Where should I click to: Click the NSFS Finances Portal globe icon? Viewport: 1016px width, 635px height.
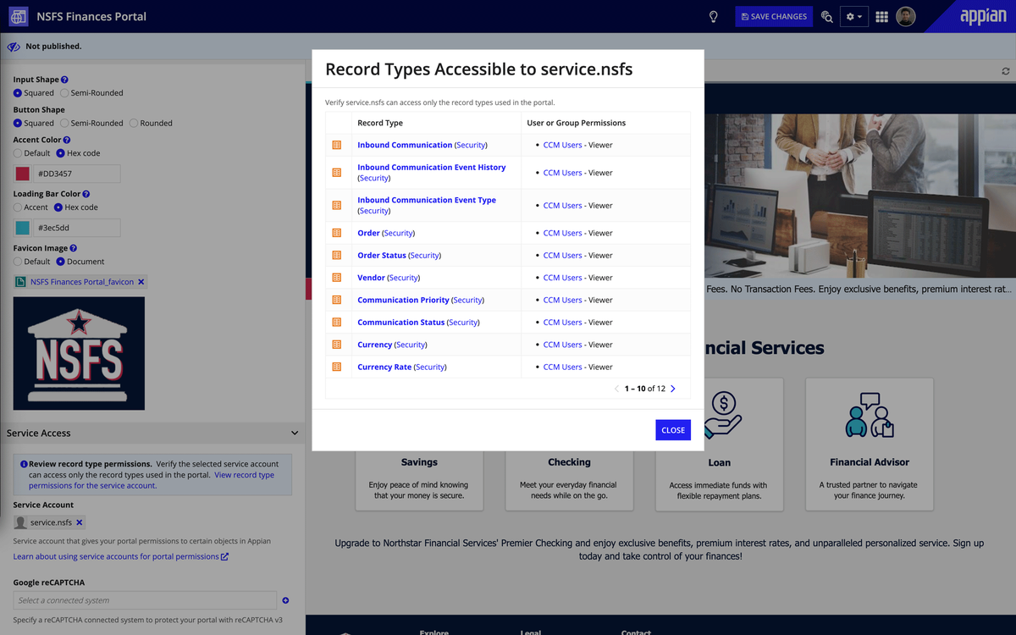pyautogui.click(x=18, y=16)
